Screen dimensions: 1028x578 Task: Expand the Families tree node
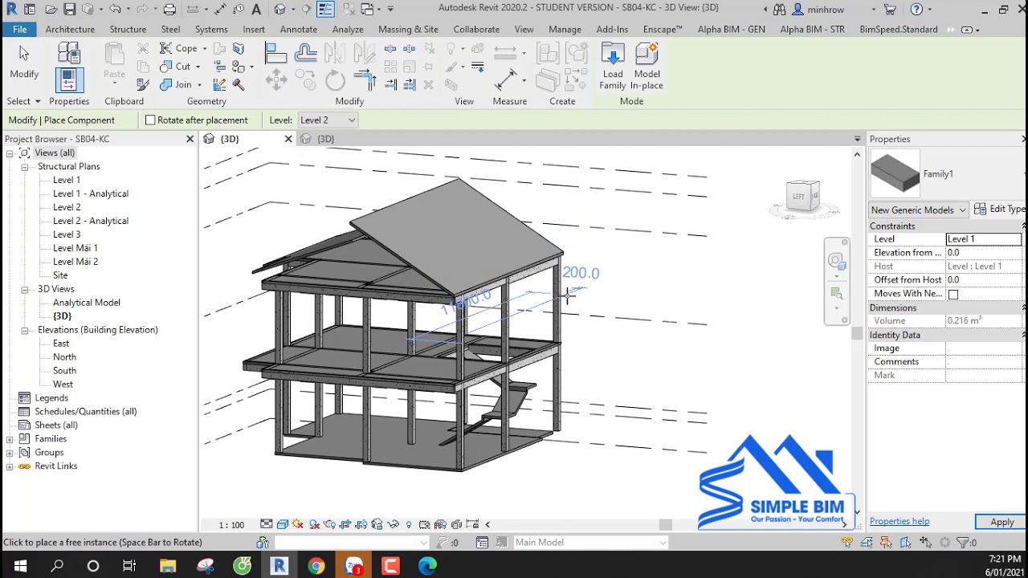pyautogui.click(x=10, y=439)
